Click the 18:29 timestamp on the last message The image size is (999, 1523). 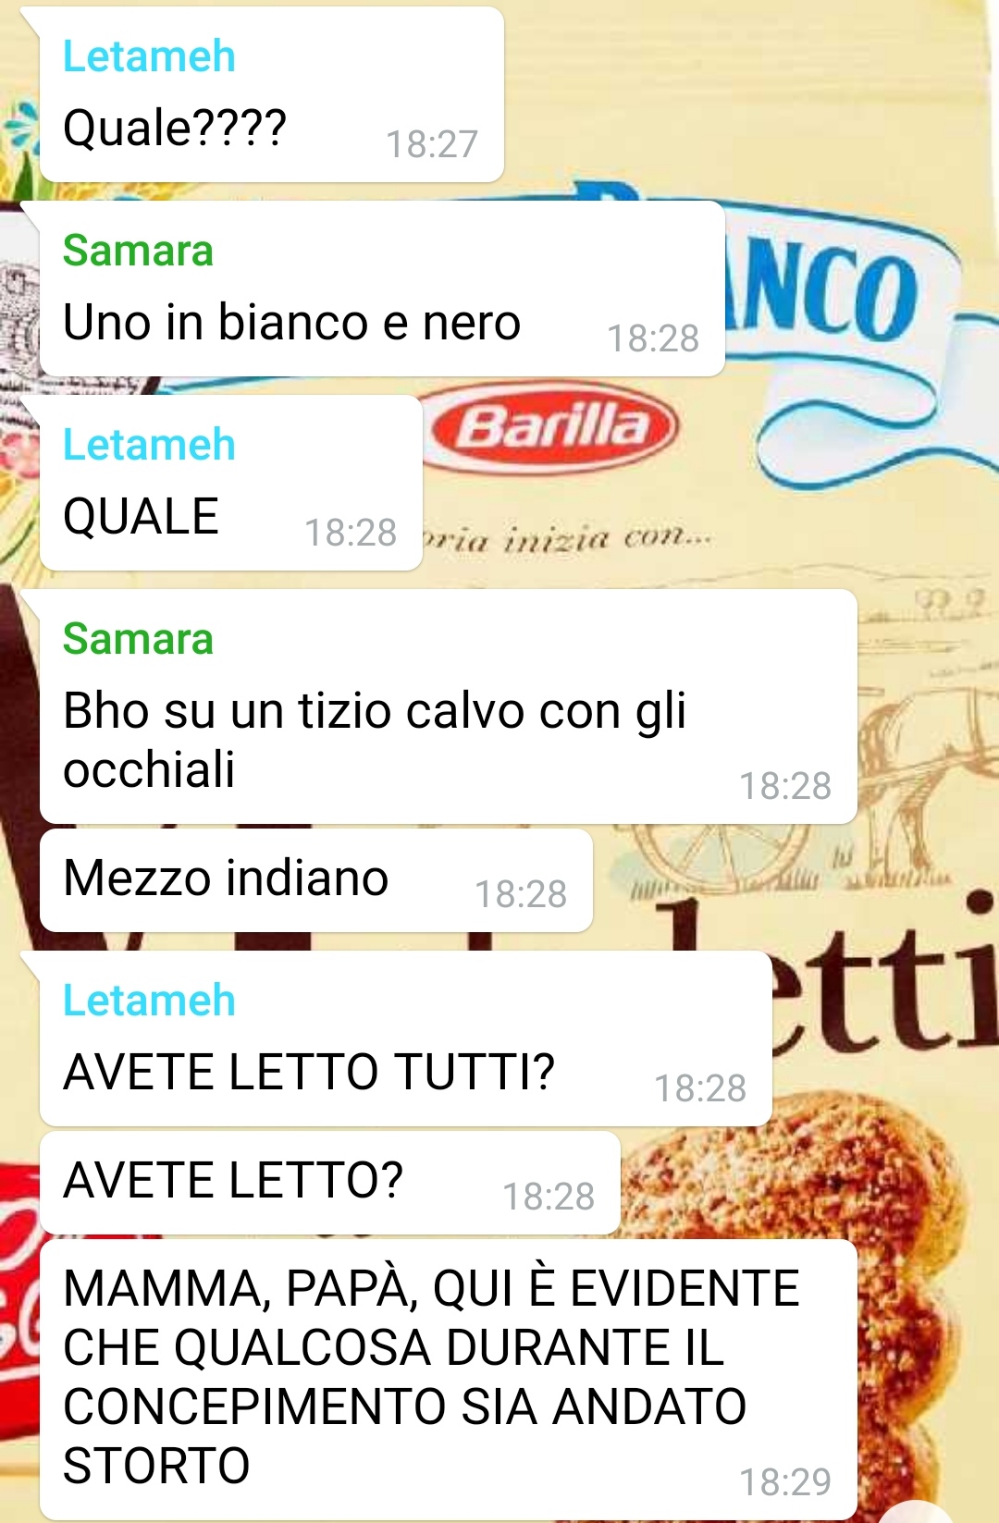(x=785, y=1482)
